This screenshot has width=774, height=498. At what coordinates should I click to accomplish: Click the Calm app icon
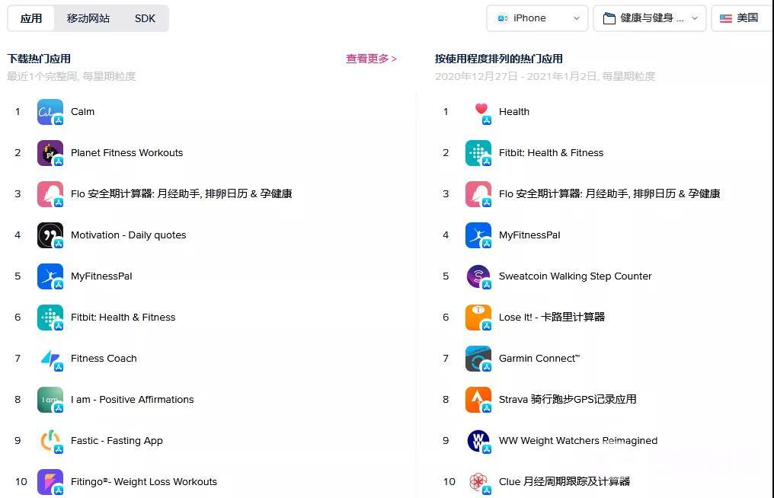click(50, 111)
